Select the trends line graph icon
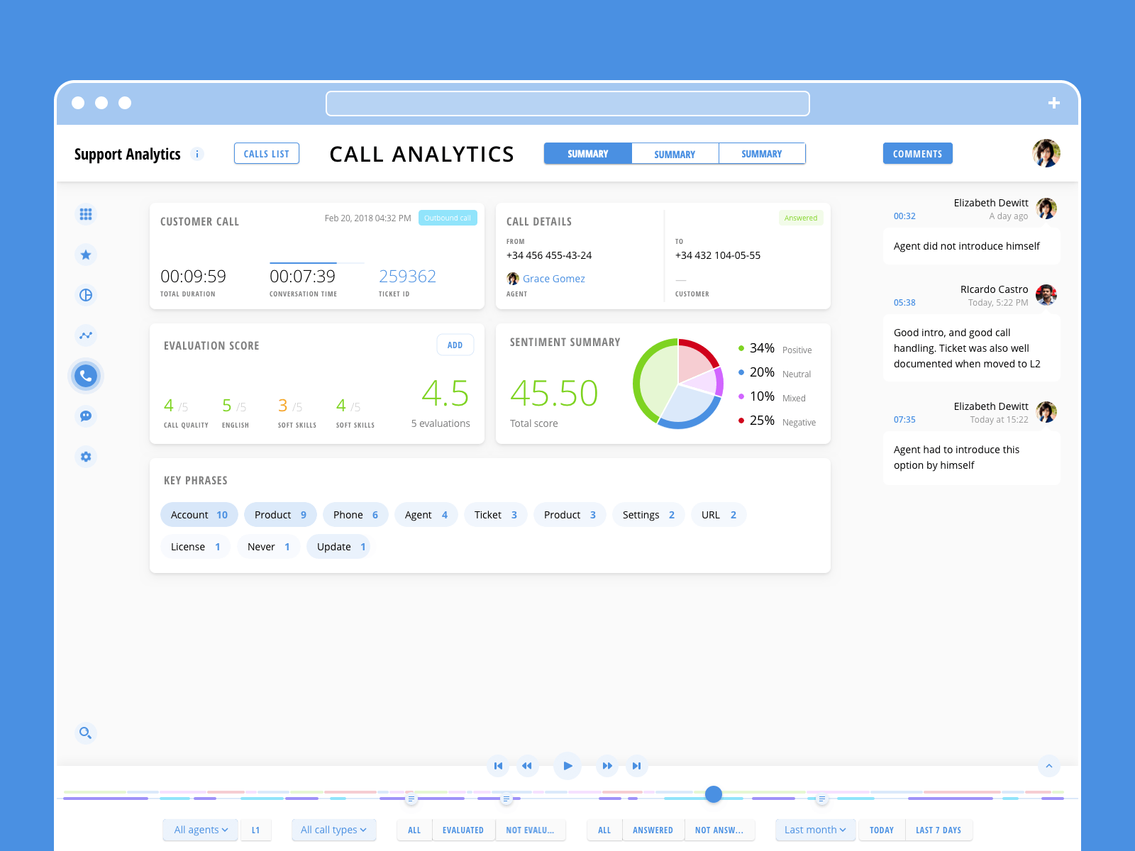This screenshot has width=1135, height=851. [86, 335]
